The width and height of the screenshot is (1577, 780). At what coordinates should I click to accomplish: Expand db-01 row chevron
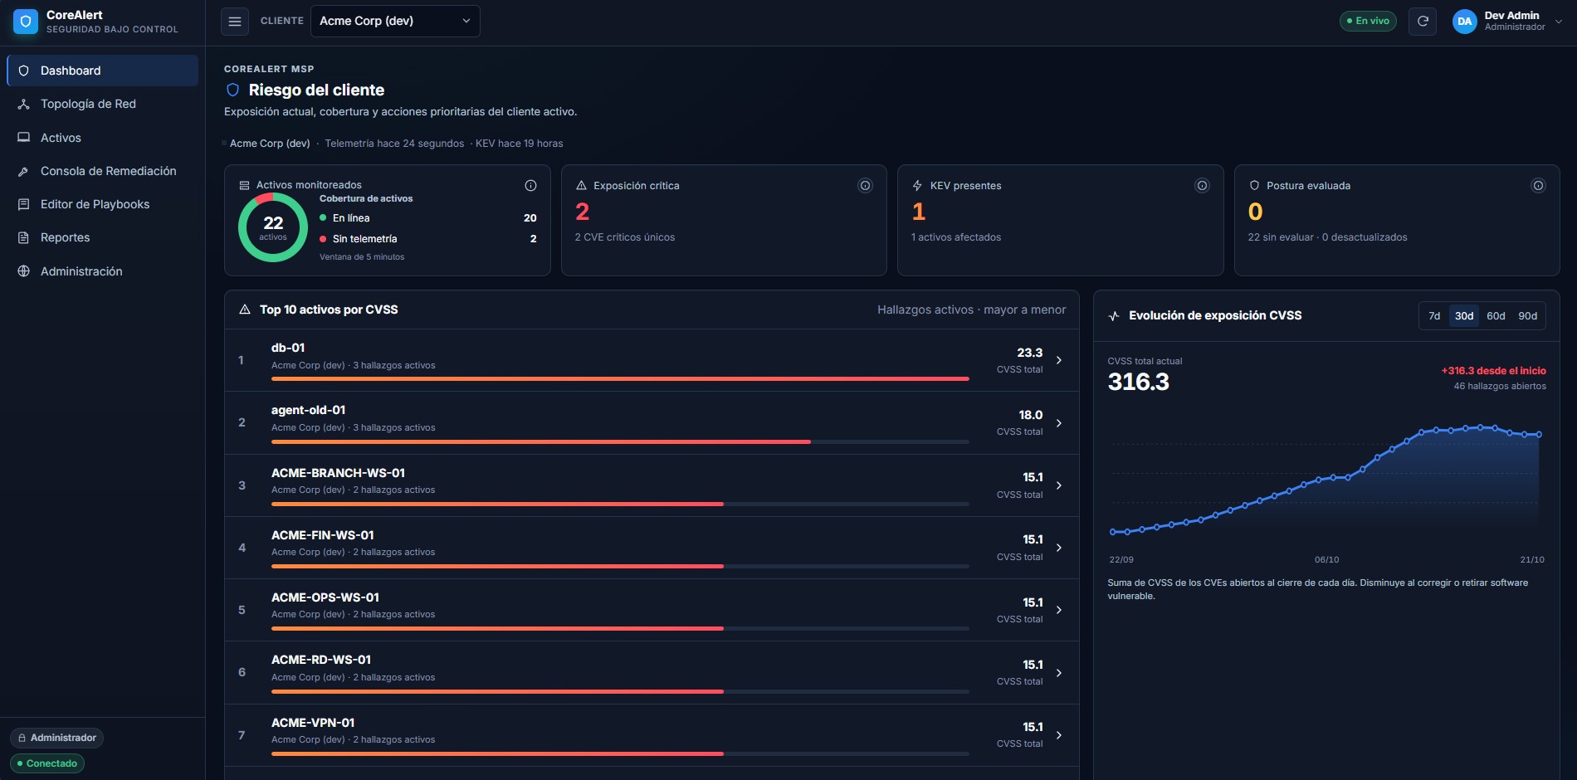[1059, 360]
